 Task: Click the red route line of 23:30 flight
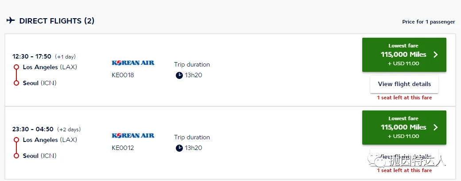coord(16,148)
